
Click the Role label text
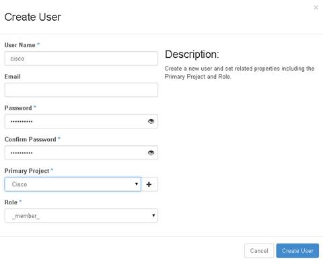pos(11,202)
